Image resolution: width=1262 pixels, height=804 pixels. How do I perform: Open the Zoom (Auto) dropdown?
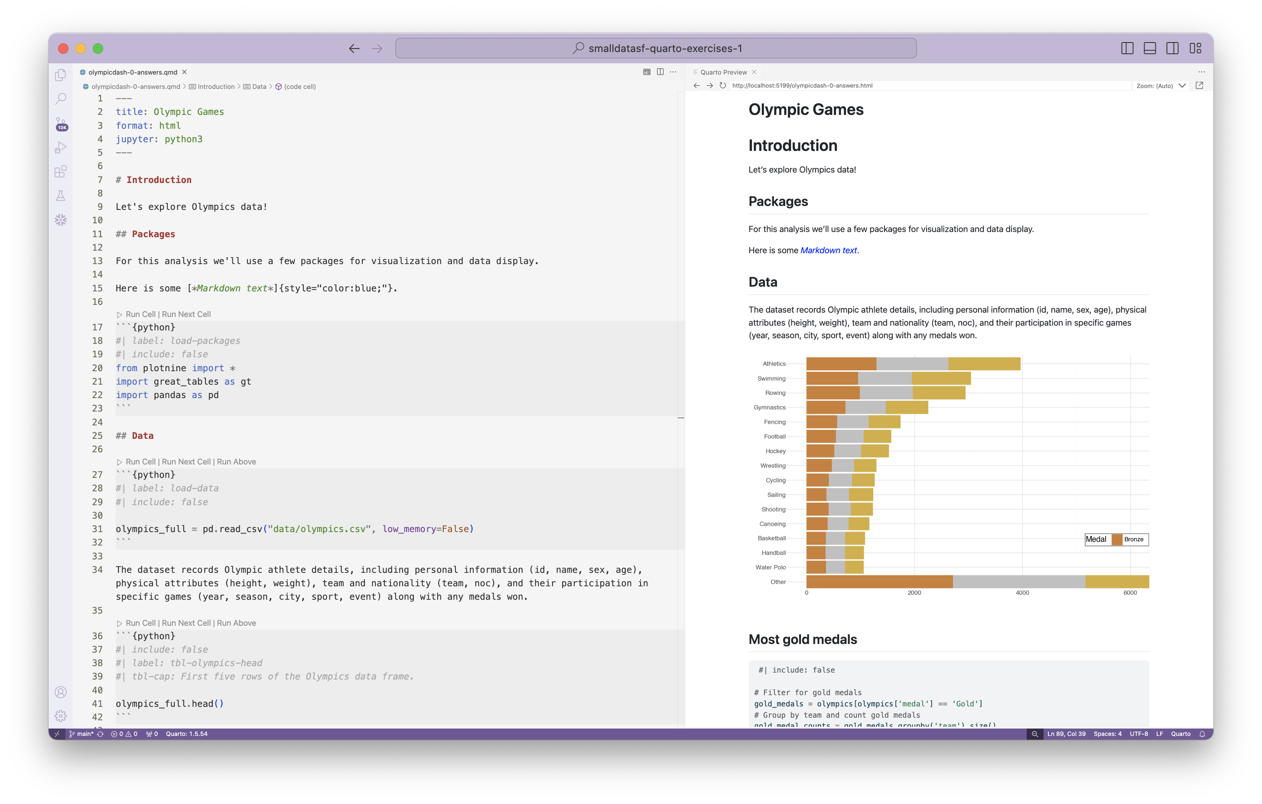1160,85
